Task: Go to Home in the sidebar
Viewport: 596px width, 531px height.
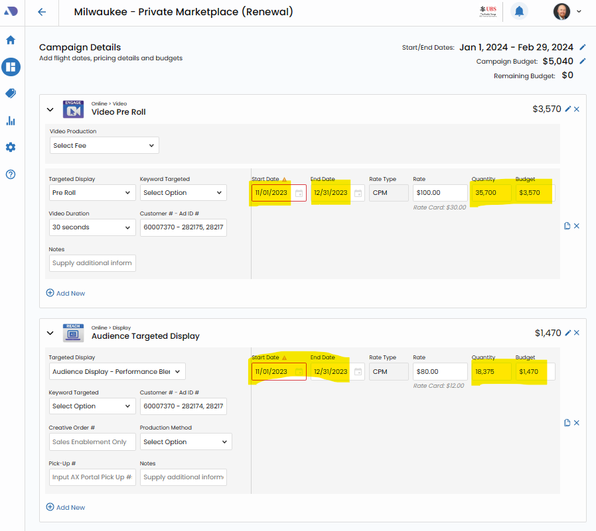Action: (11, 40)
